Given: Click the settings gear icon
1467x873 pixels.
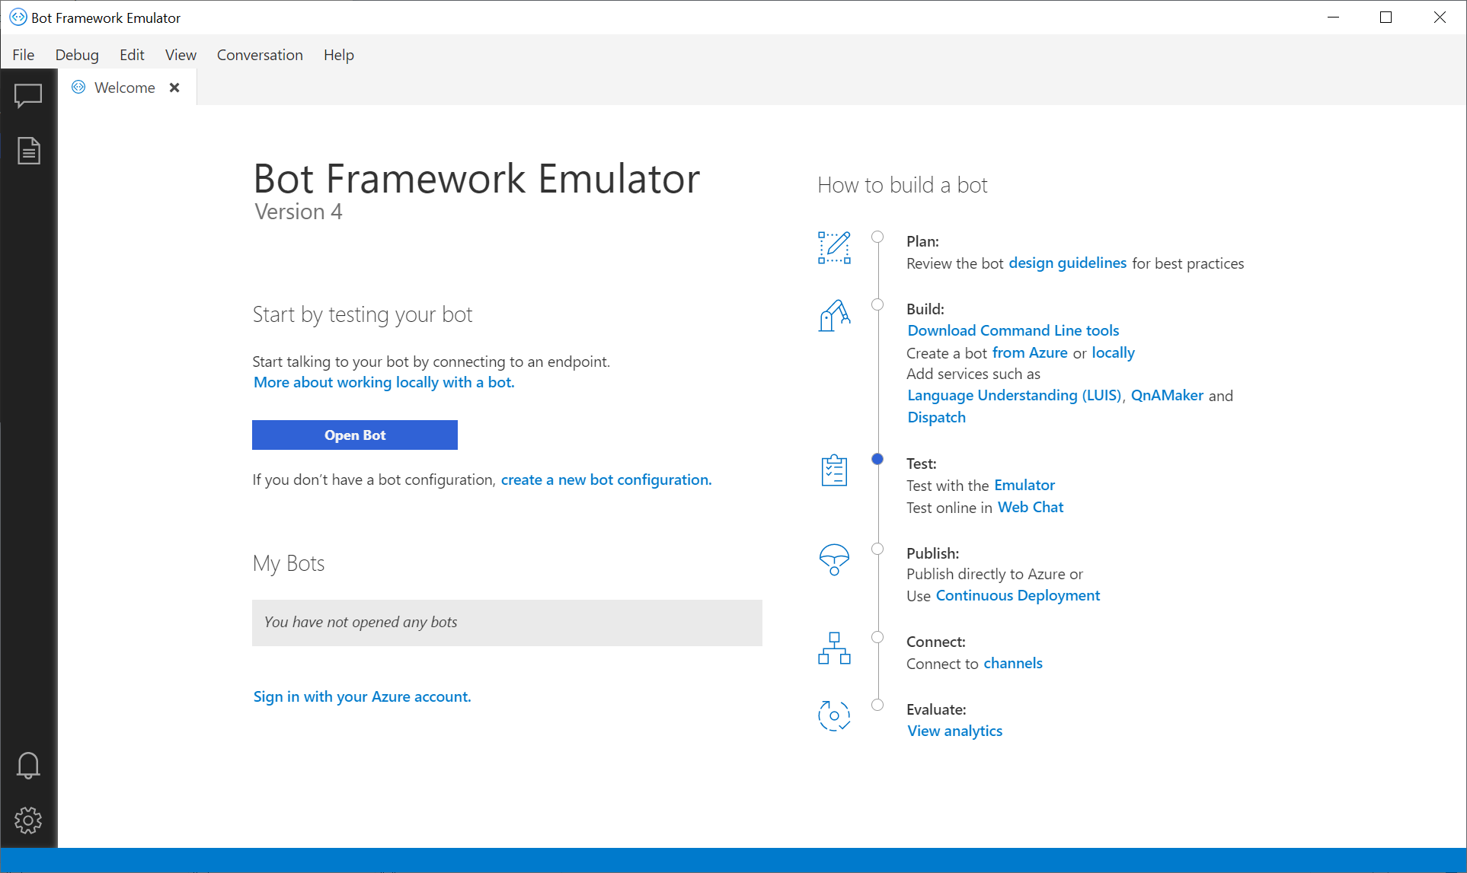Looking at the screenshot, I should 28,820.
